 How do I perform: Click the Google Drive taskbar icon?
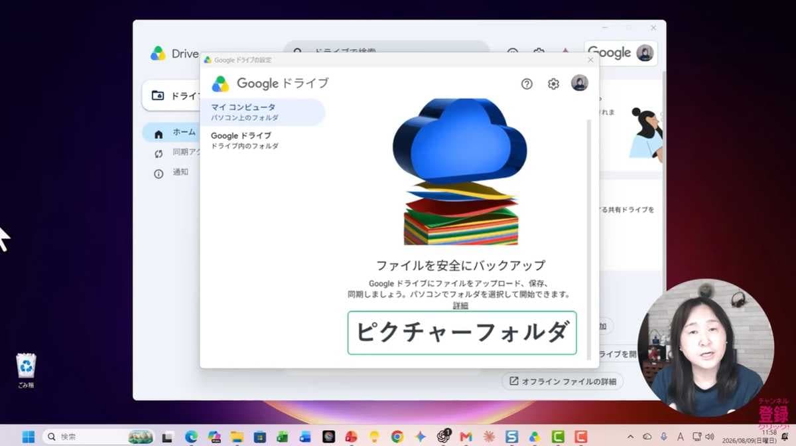(535, 437)
